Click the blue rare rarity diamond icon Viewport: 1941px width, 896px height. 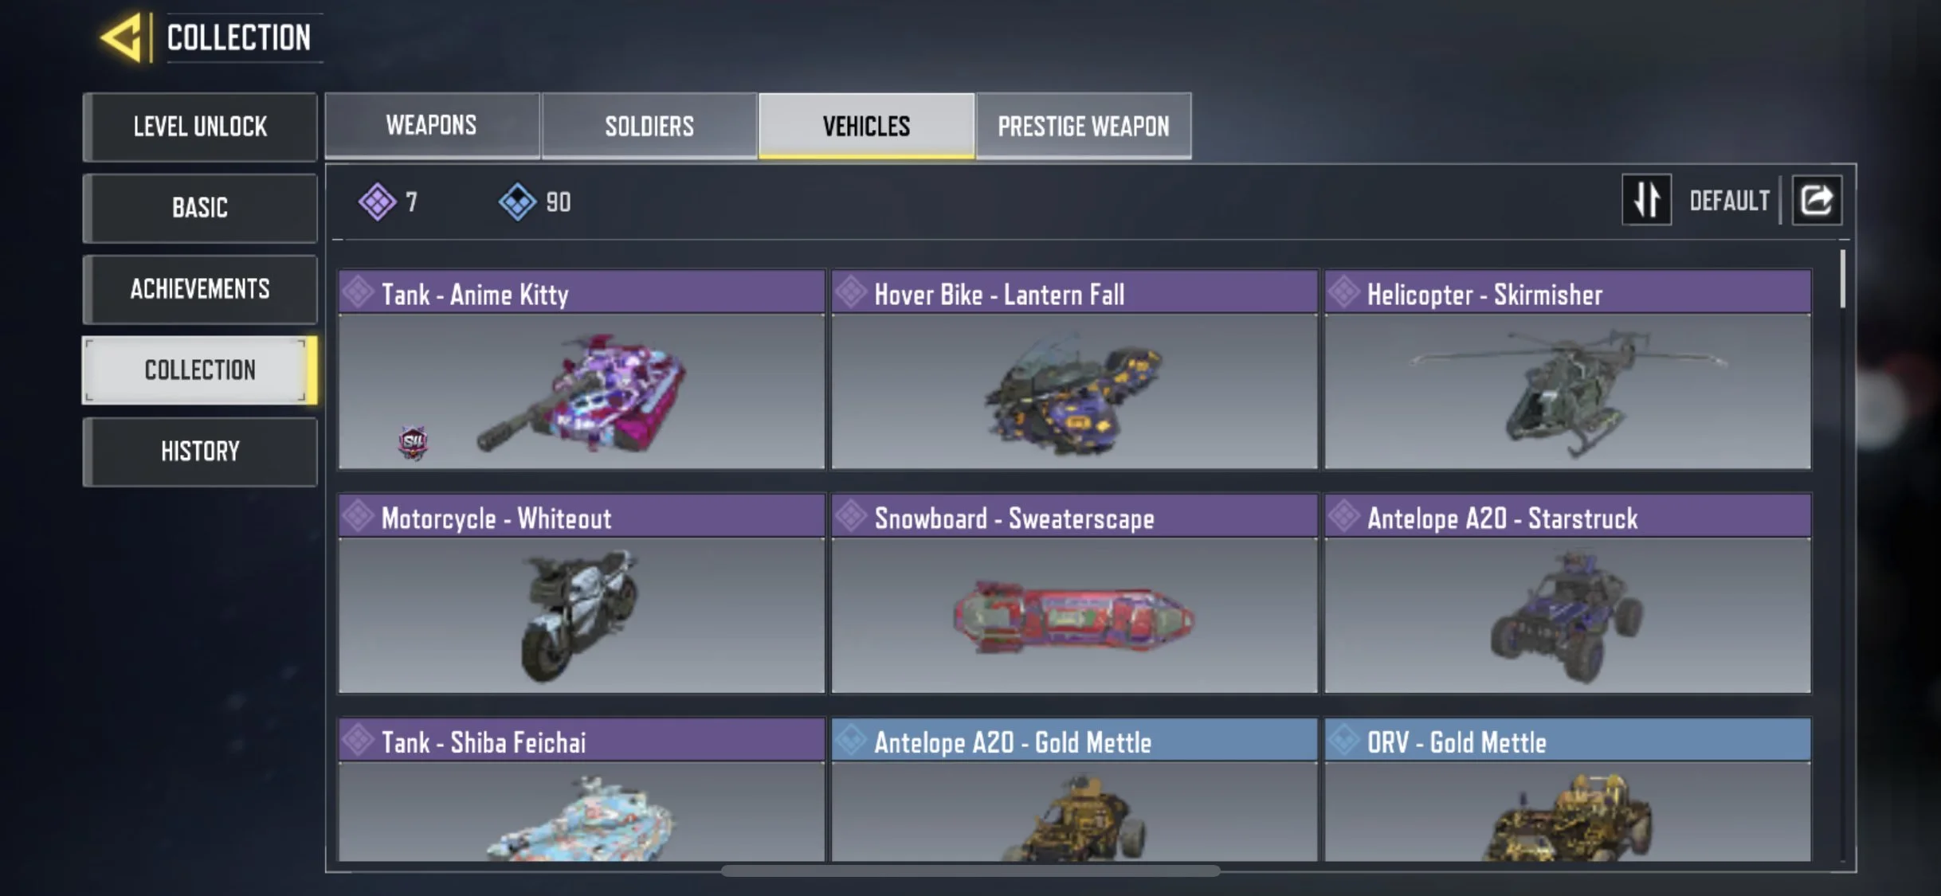coord(517,202)
